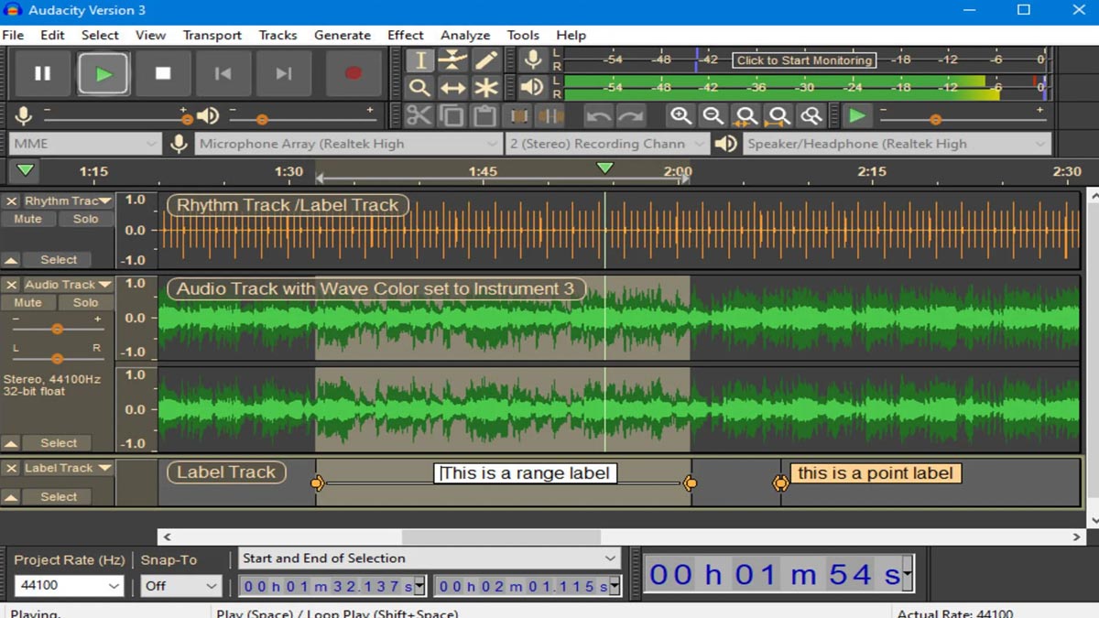Click the Pause transport button
The image size is (1099, 618).
[x=42, y=73]
